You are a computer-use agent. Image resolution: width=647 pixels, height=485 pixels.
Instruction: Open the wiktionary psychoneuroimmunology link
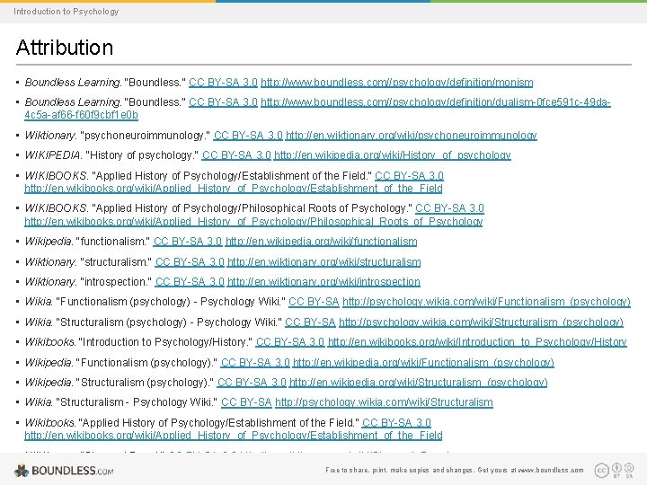(x=412, y=136)
